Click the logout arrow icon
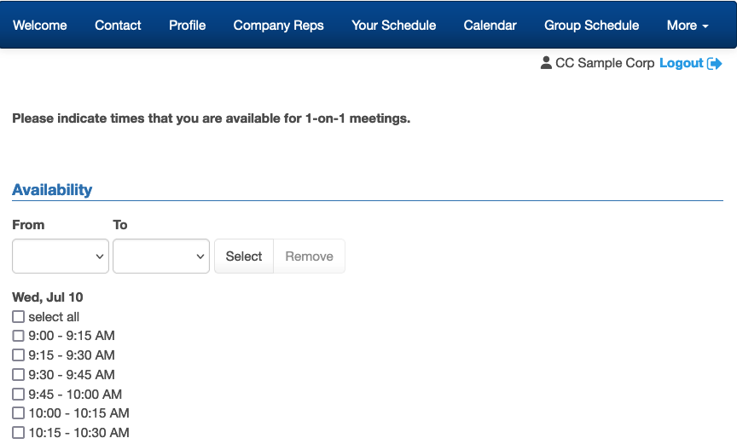 pos(715,64)
